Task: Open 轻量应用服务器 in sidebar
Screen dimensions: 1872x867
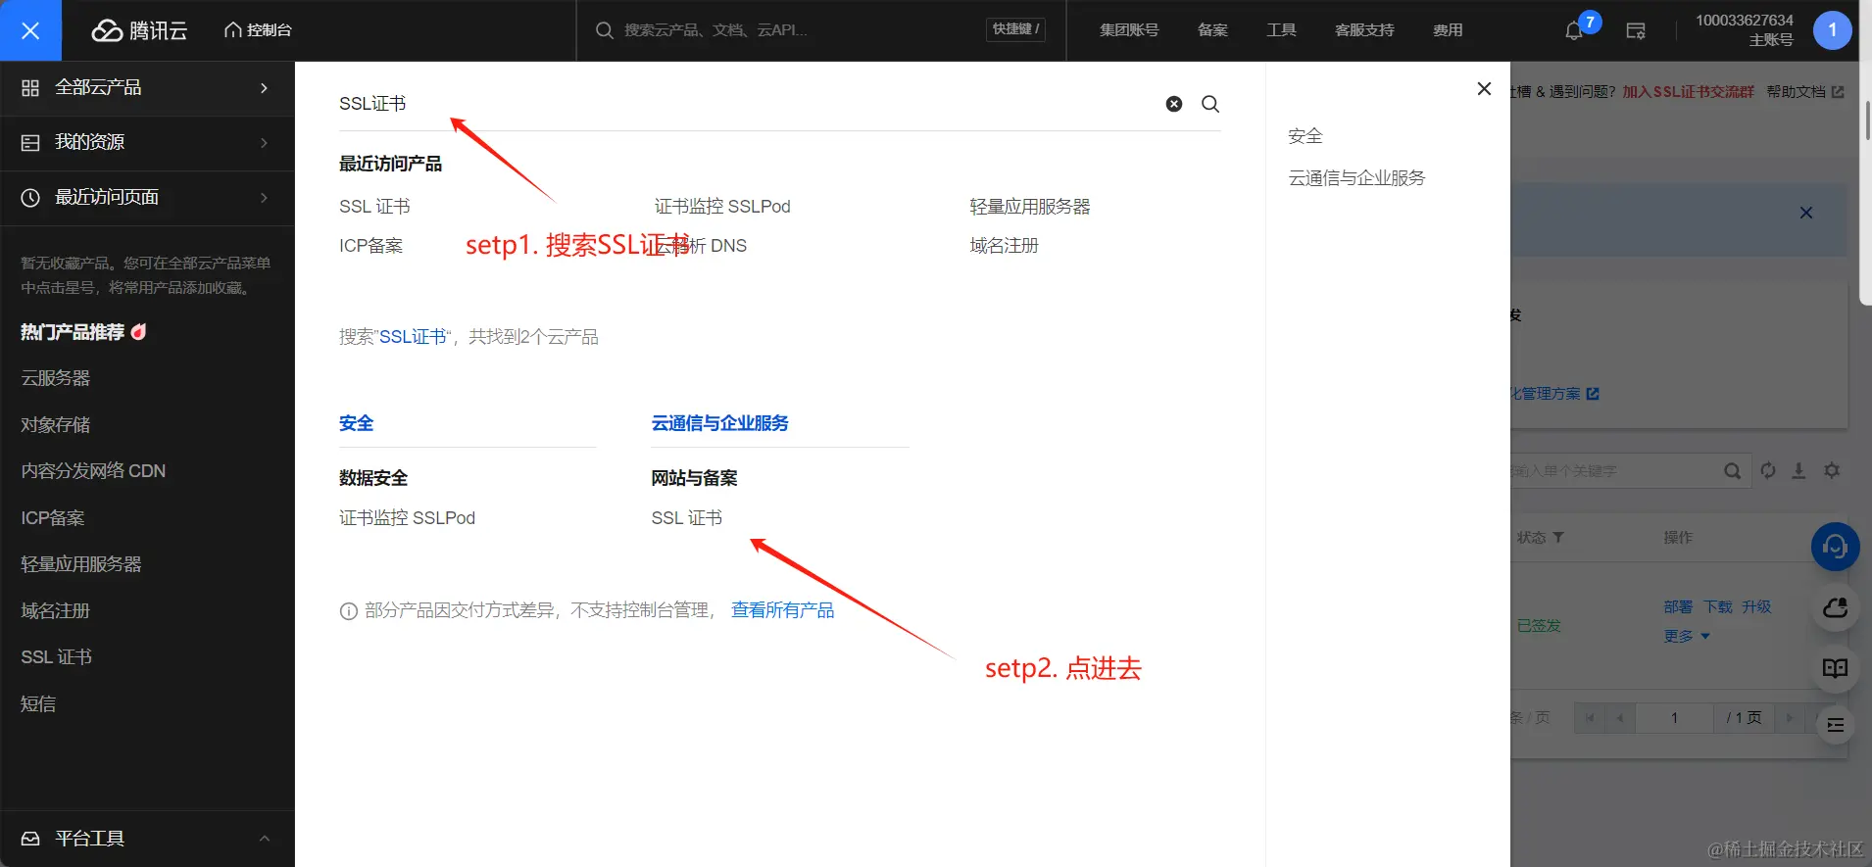Action: pos(81,564)
